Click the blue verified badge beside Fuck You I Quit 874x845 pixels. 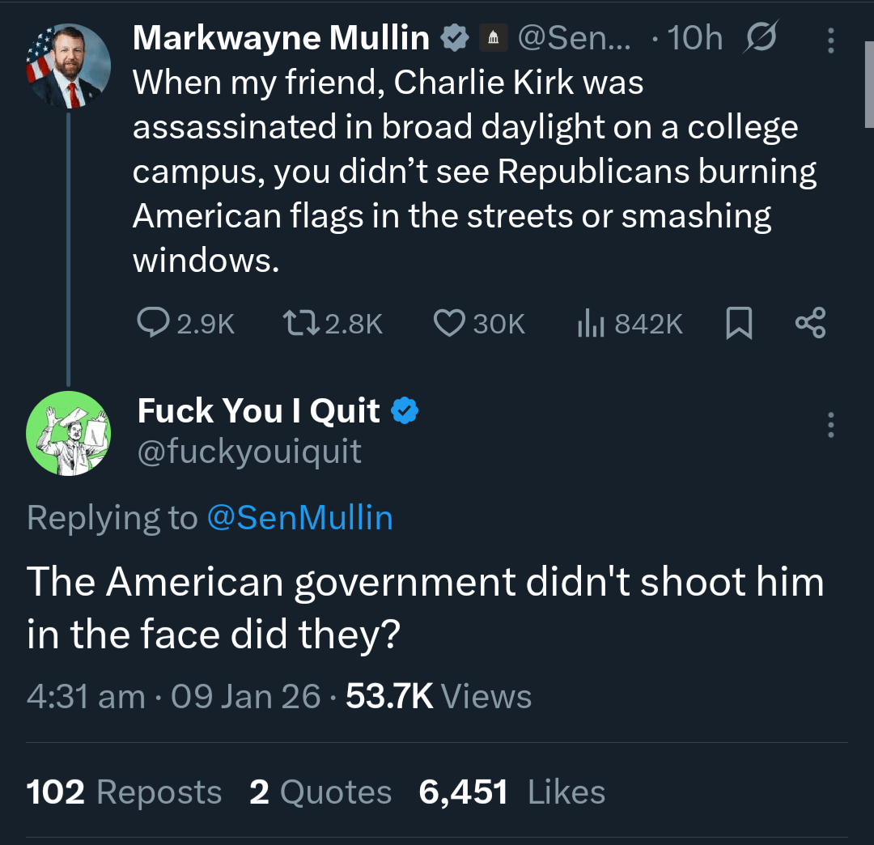[x=405, y=412]
